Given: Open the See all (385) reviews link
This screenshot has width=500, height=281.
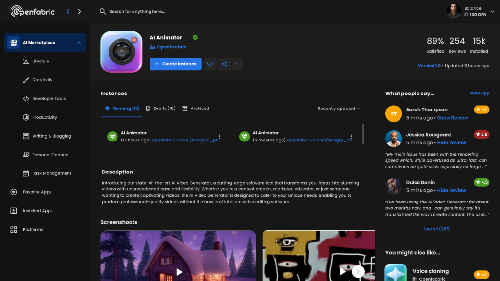Looking at the screenshot, I should click(437, 229).
